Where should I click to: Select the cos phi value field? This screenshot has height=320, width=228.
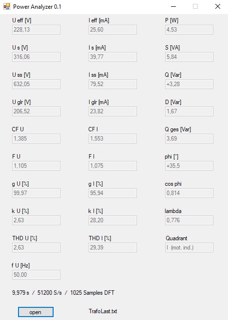point(189,193)
